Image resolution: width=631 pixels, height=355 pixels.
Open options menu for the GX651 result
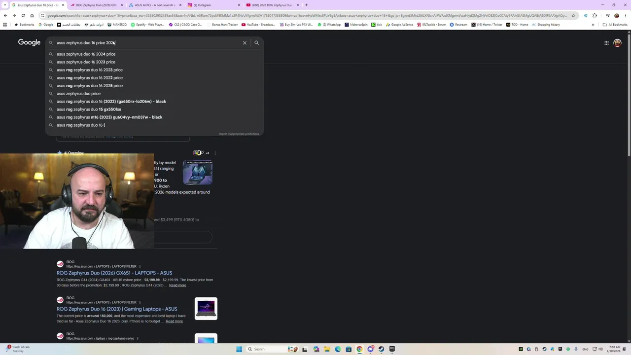[140, 266]
